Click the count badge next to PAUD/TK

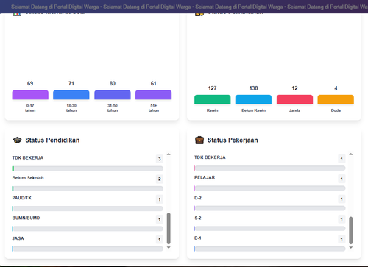tap(160, 199)
